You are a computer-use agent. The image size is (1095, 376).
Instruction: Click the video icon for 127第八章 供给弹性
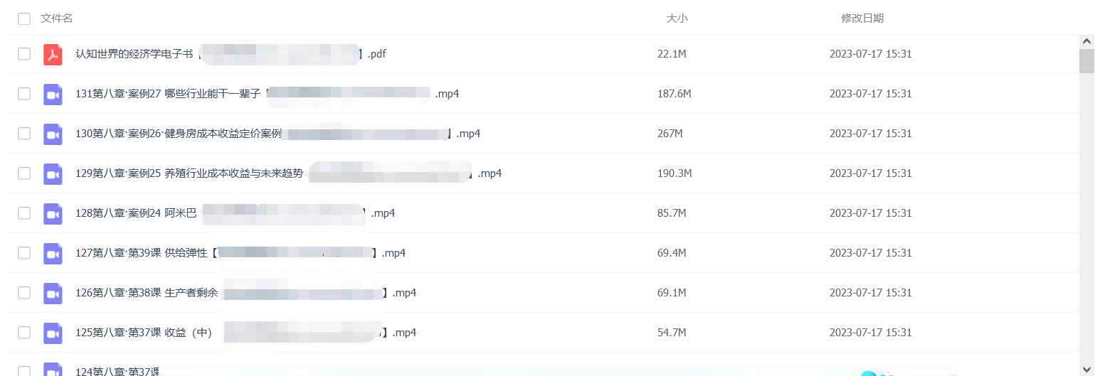(53, 253)
